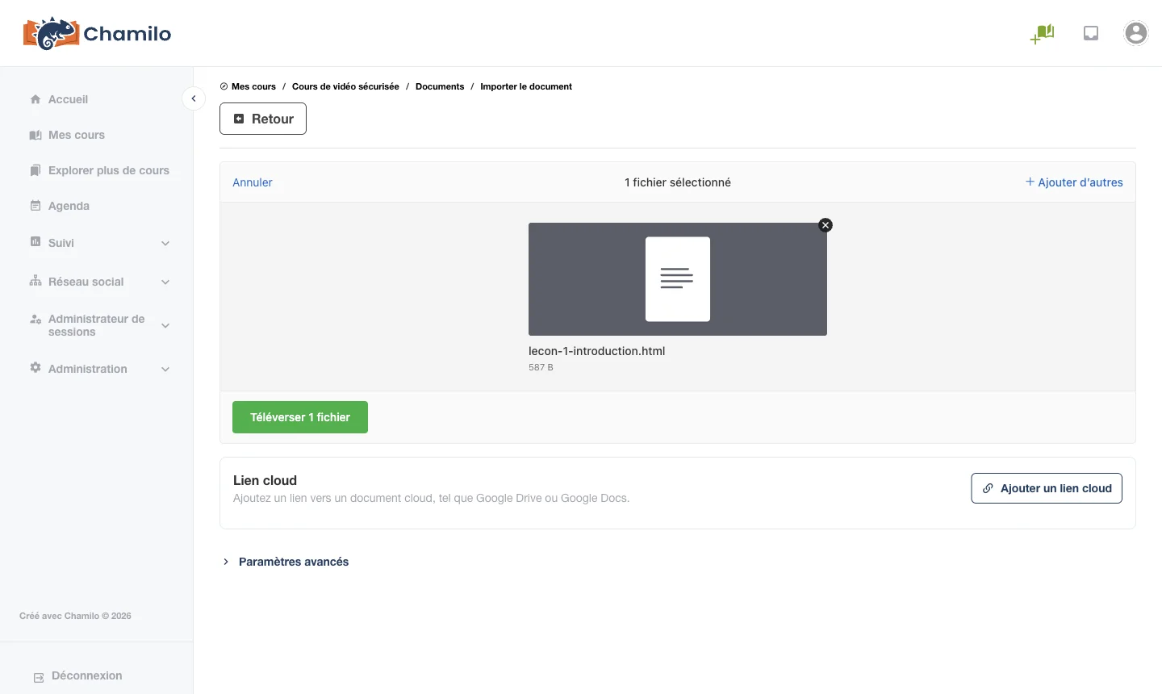Click the 'Lien cloud' heading
The height and width of the screenshot is (694, 1162).
coord(265,480)
